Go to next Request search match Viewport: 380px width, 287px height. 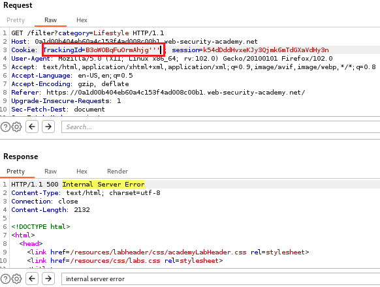coord(48,127)
